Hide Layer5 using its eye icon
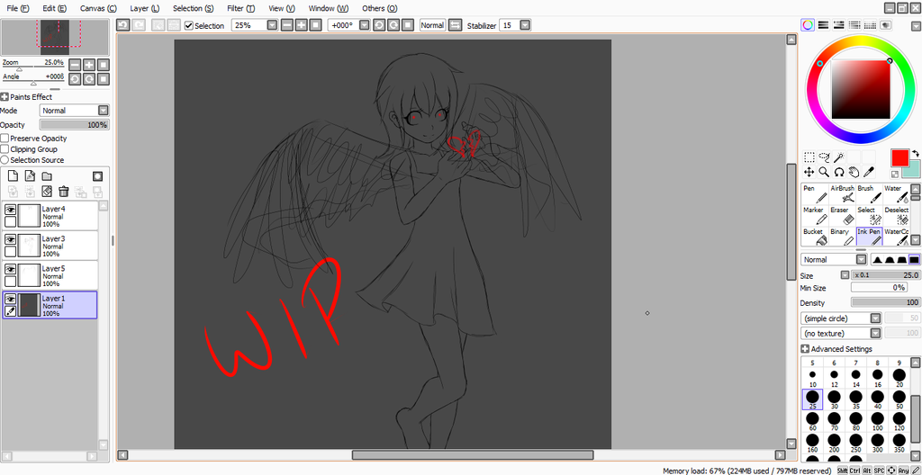Image resolution: width=922 pixels, height=475 pixels. pos(10,269)
